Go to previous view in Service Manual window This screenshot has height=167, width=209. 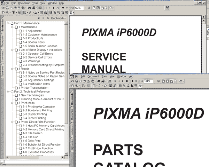[x=63, y=8]
